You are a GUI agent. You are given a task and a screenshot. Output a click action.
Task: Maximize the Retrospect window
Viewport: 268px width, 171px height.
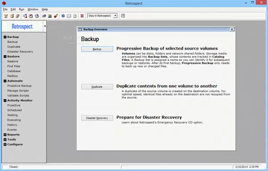click(x=252, y=2)
